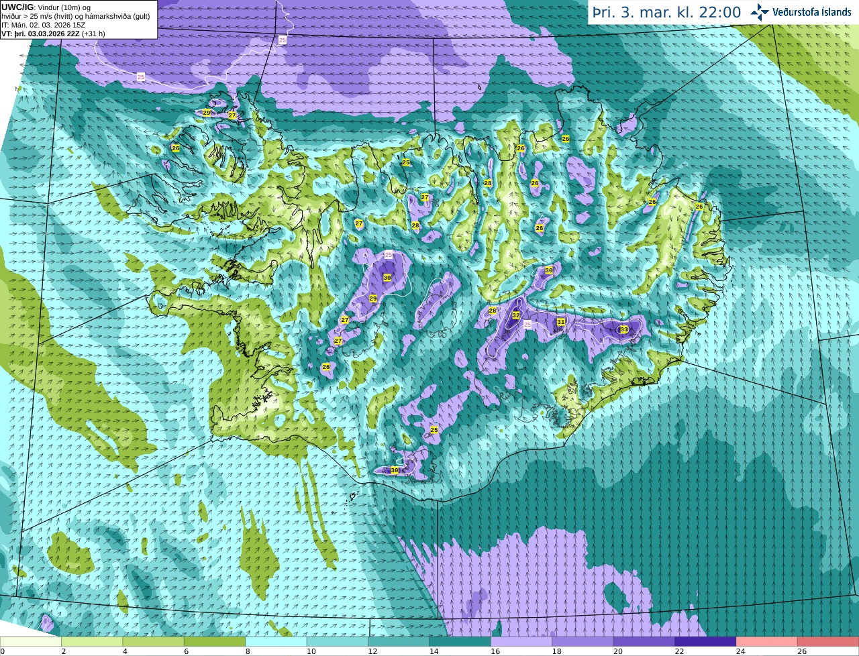The image size is (859, 656).
Task: Click the 'Veðurstofa Íslands' text
Action: (x=811, y=12)
